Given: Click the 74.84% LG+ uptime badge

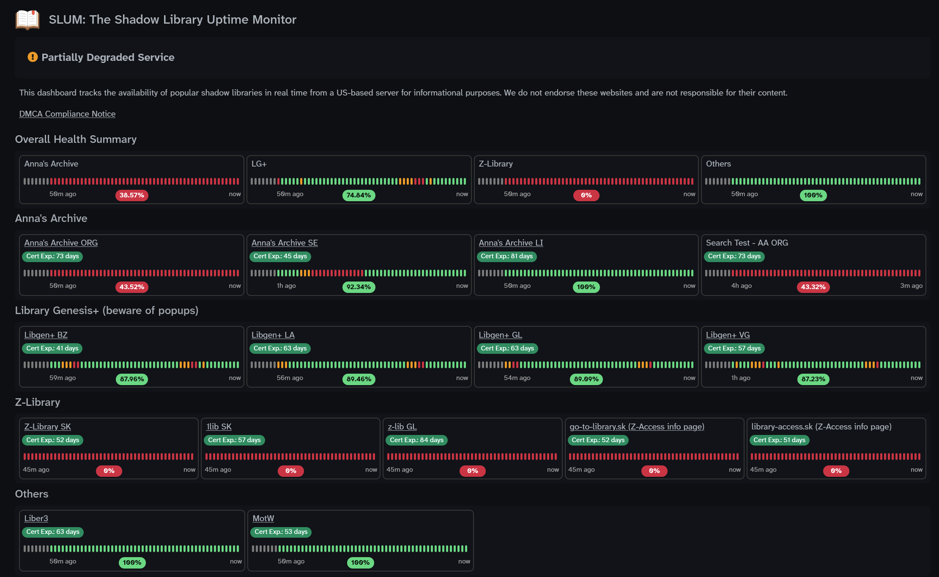Looking at the screenshot, I should click(359, 195).
